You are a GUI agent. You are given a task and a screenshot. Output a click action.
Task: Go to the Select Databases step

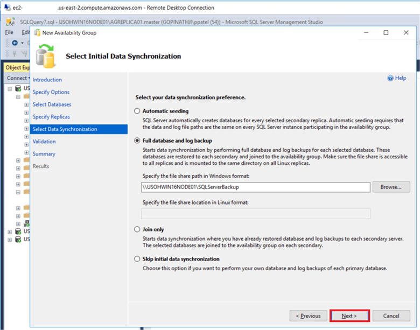pyautogui.click(x=52, y=104)
